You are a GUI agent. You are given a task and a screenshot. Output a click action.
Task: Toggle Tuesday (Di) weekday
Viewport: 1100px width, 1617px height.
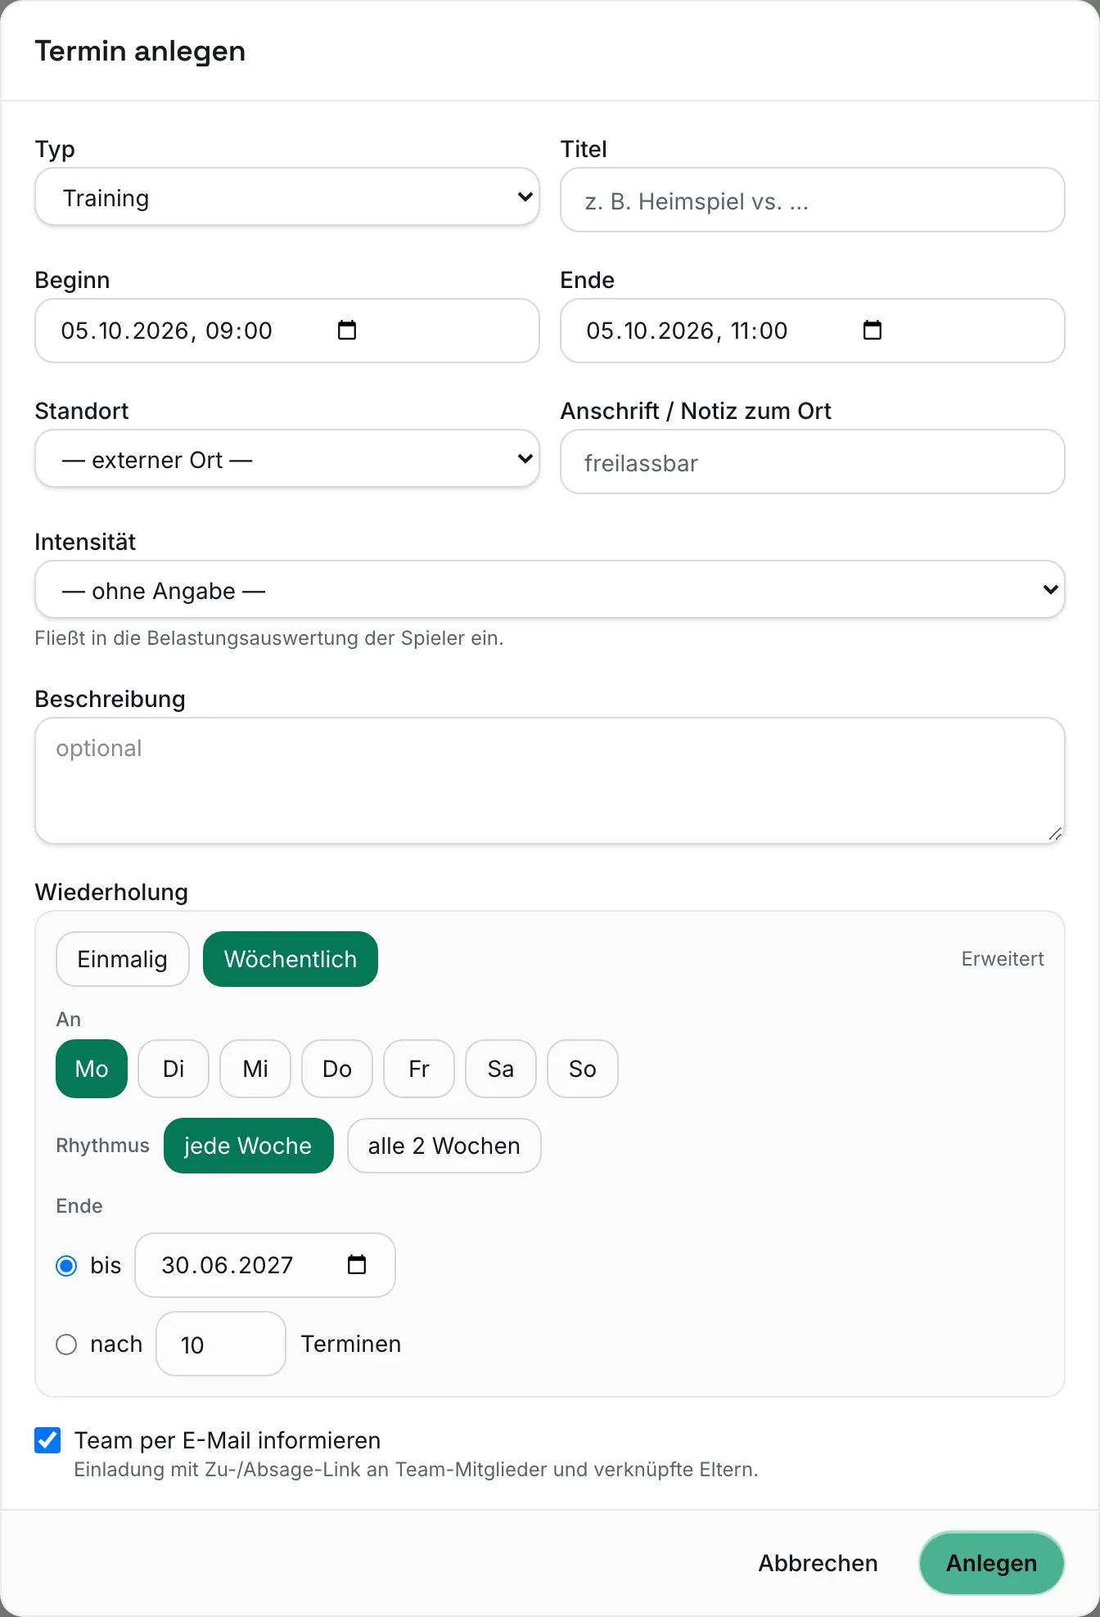click(x=174, y=1069)
